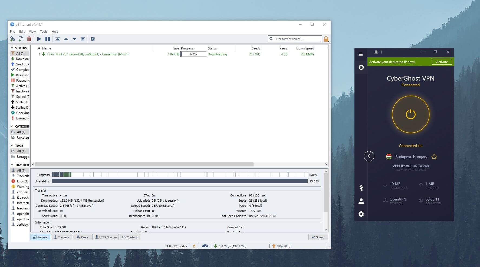Sort torrents by the Down Speed column

[x=302, y=48]
